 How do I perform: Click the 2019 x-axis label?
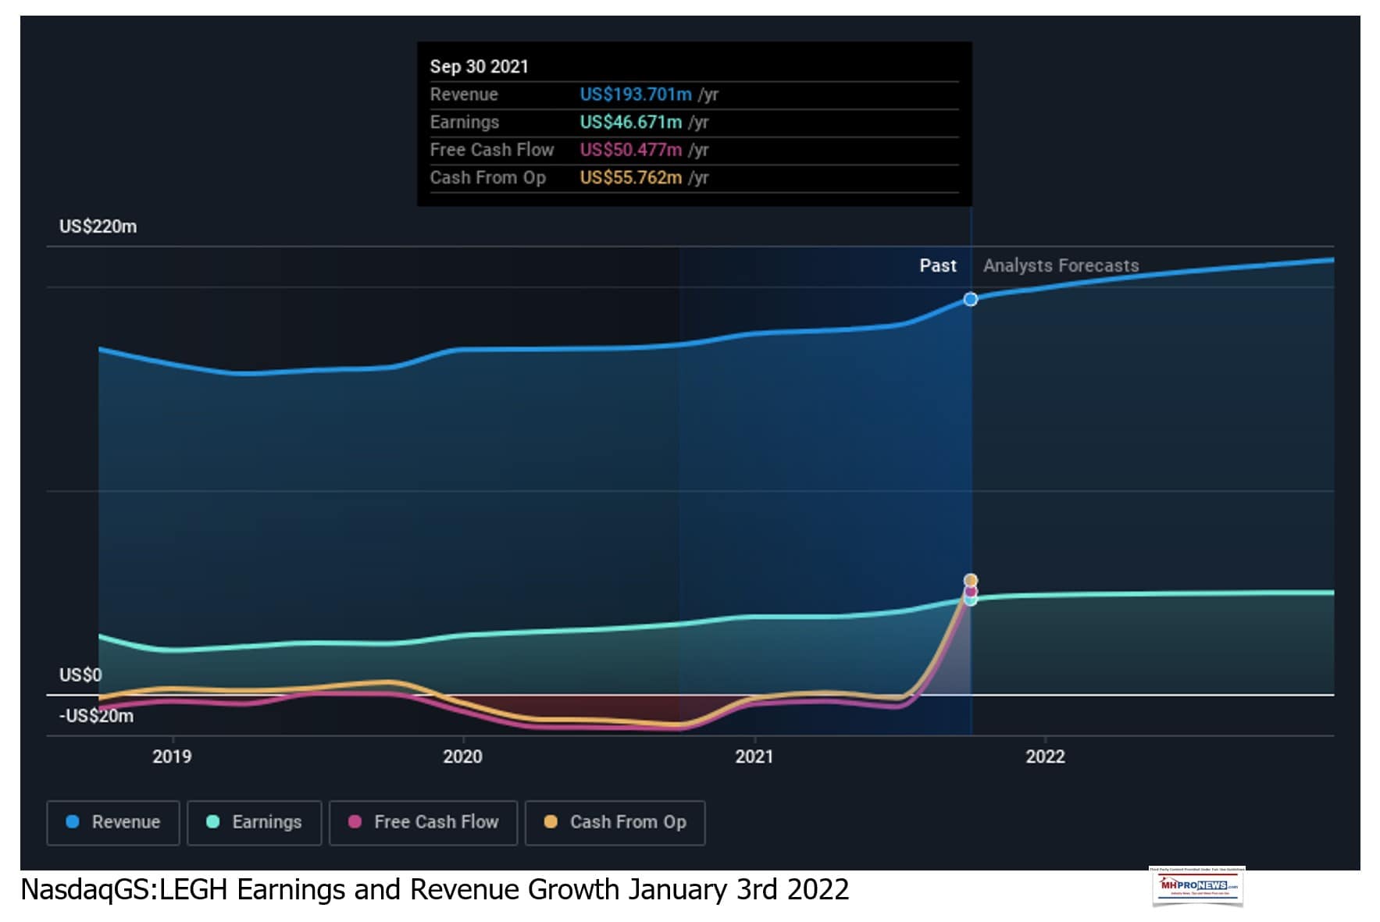(172, 756)
